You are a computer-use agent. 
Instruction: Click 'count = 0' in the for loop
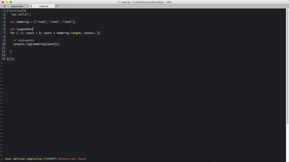(33, 33)
